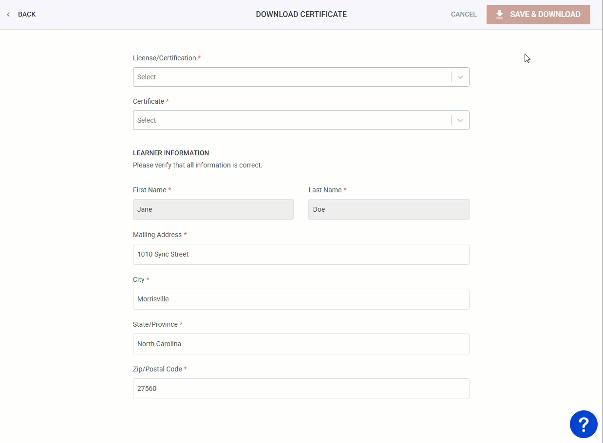The width and height of the screenshot is (603, 443).
Task: Select the LEARNER INFORMATION section heading
Action: 171,152
